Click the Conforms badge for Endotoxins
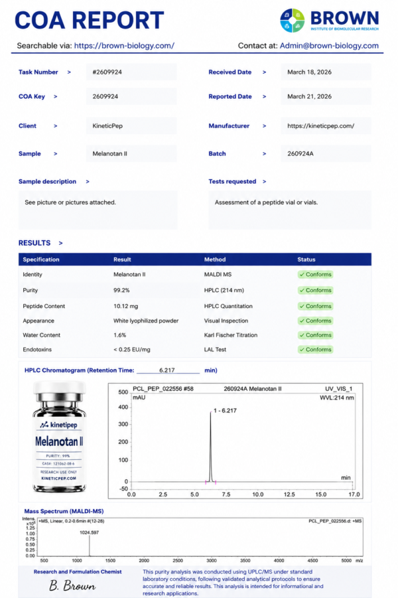The height and width of the screenshot is (598, 398). click(x=315, y=349)
